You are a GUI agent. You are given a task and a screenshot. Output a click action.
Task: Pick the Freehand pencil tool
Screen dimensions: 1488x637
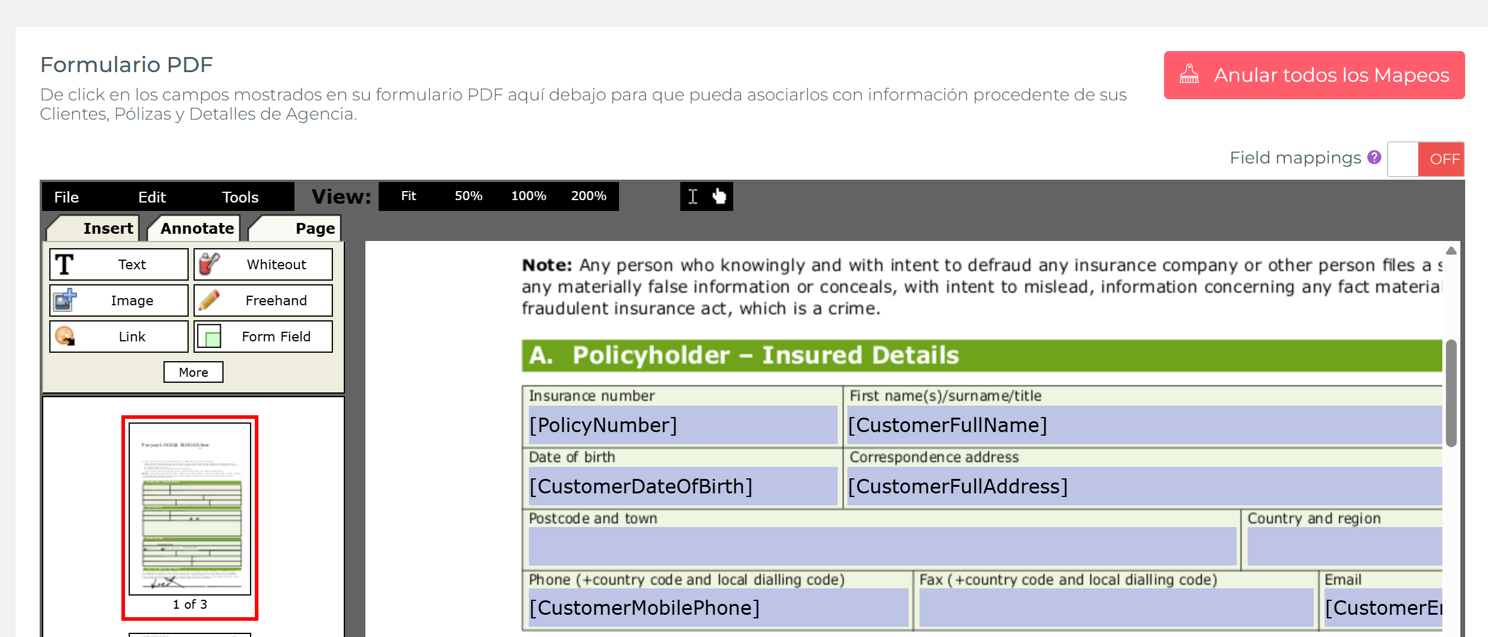[263, 300]
